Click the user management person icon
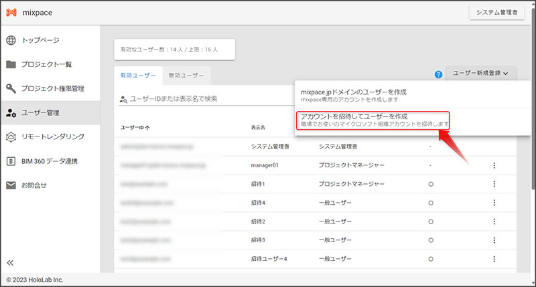 pos(11,112)
